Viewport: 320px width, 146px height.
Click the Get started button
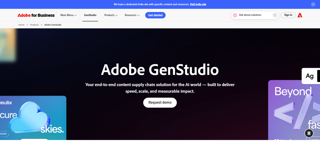coord(155,15)
